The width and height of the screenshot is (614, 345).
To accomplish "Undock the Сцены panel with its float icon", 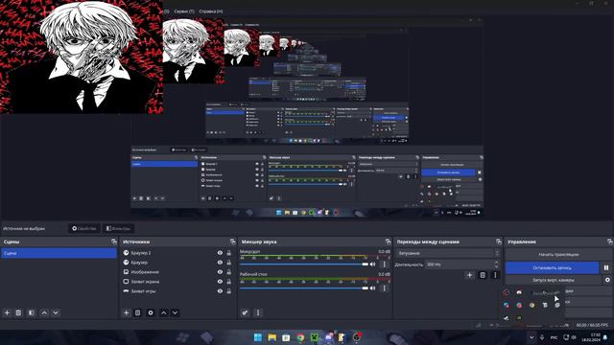I will click(x=114, y=241).
